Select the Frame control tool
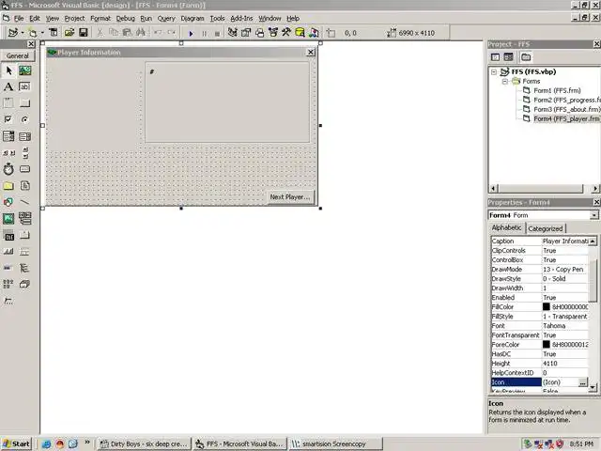Viewport: 601px width, 451px height. [8, 103]
